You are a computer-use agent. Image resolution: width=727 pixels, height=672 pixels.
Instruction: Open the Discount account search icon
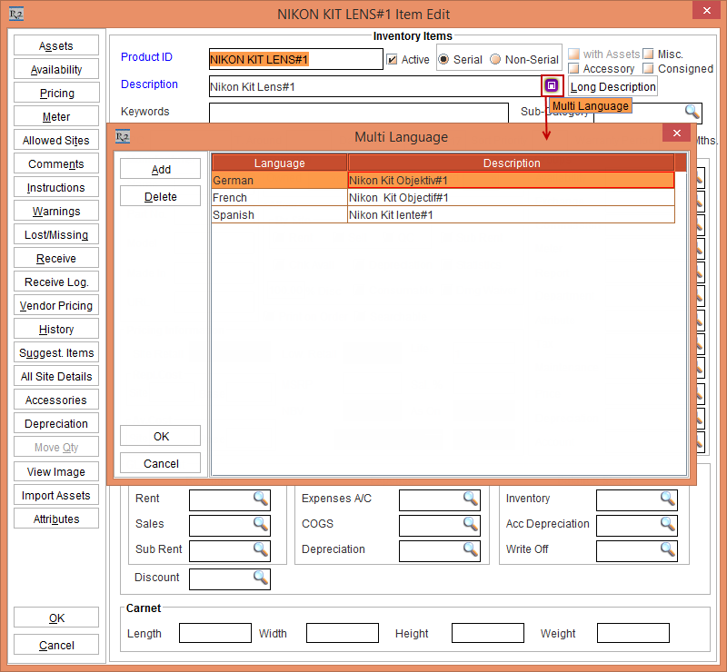[261, 578]
